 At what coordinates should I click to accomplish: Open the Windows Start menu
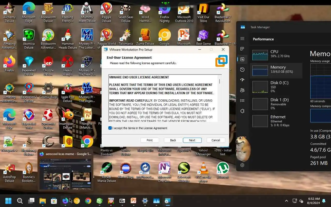click(9, 201)
